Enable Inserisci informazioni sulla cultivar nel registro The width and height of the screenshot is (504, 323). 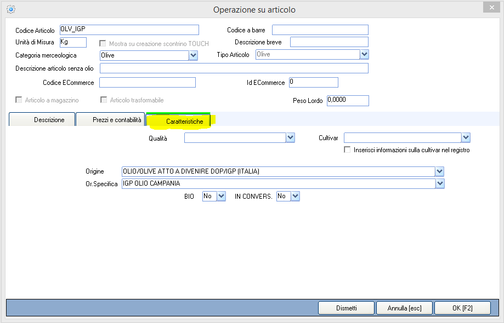point(347,149)
